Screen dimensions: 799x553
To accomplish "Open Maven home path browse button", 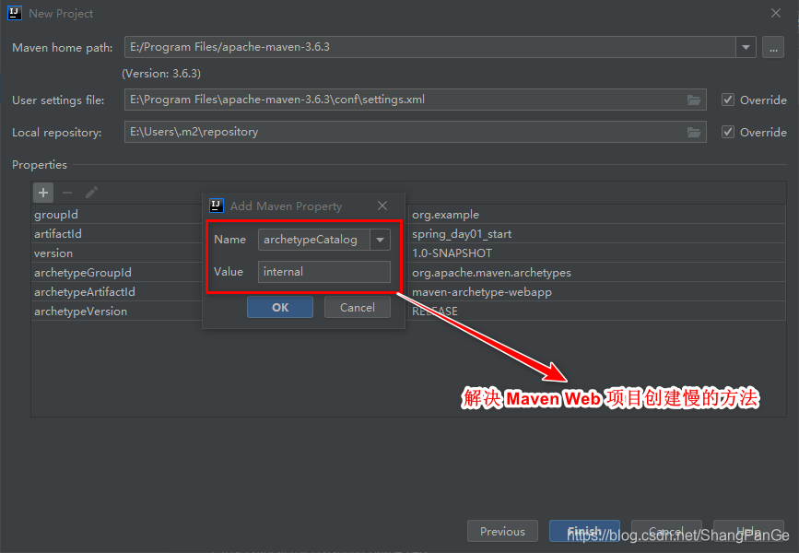I will click(773, 47).
